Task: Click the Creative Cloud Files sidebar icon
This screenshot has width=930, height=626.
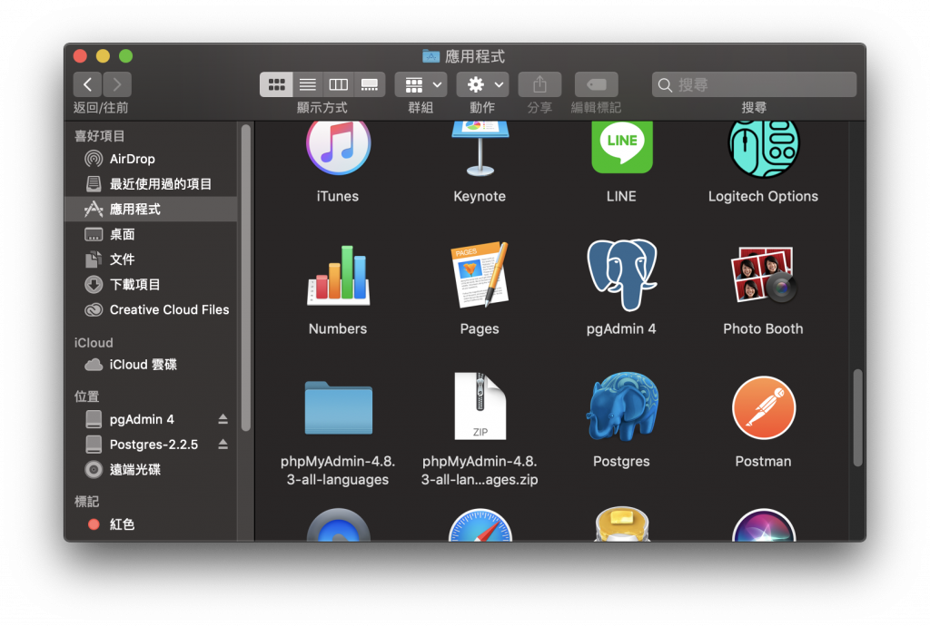Action: point(94,309)
